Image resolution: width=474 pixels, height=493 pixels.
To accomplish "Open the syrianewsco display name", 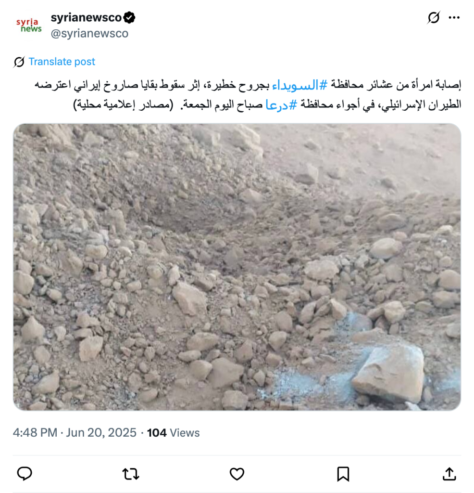I will click(x=86, y=17).
